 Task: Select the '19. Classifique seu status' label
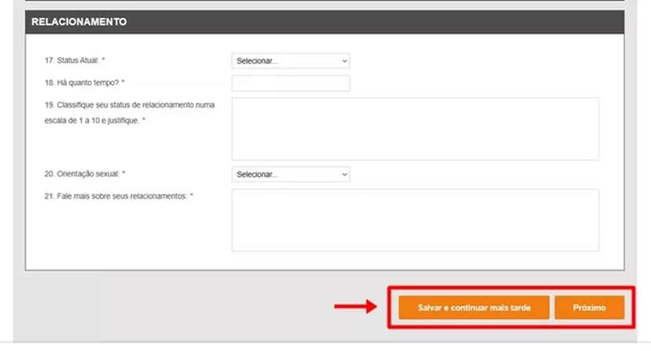point(130,113)
